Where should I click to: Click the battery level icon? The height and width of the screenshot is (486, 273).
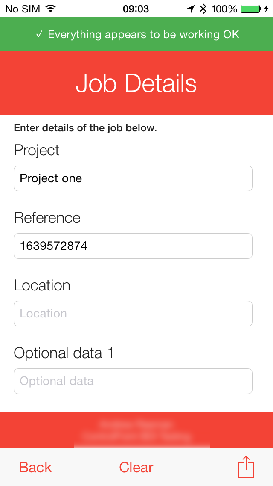[x=250, y=9]
